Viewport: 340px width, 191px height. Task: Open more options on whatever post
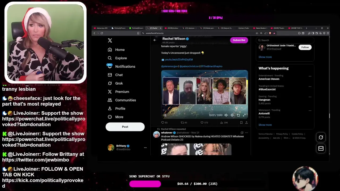[x=246, y=133]
